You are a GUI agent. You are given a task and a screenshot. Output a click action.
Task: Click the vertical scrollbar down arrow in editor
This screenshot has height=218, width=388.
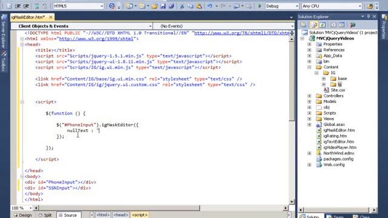click(292, 202)
